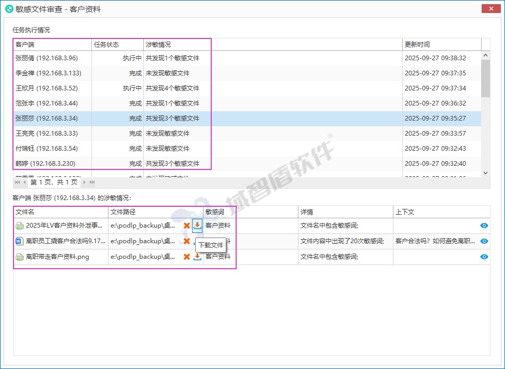Click the scrollbar down arrow
This screenshot has height=369, width=505.
pos(485,172)
